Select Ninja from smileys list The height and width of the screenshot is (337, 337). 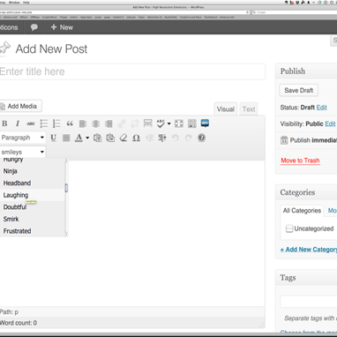(33, 171)
